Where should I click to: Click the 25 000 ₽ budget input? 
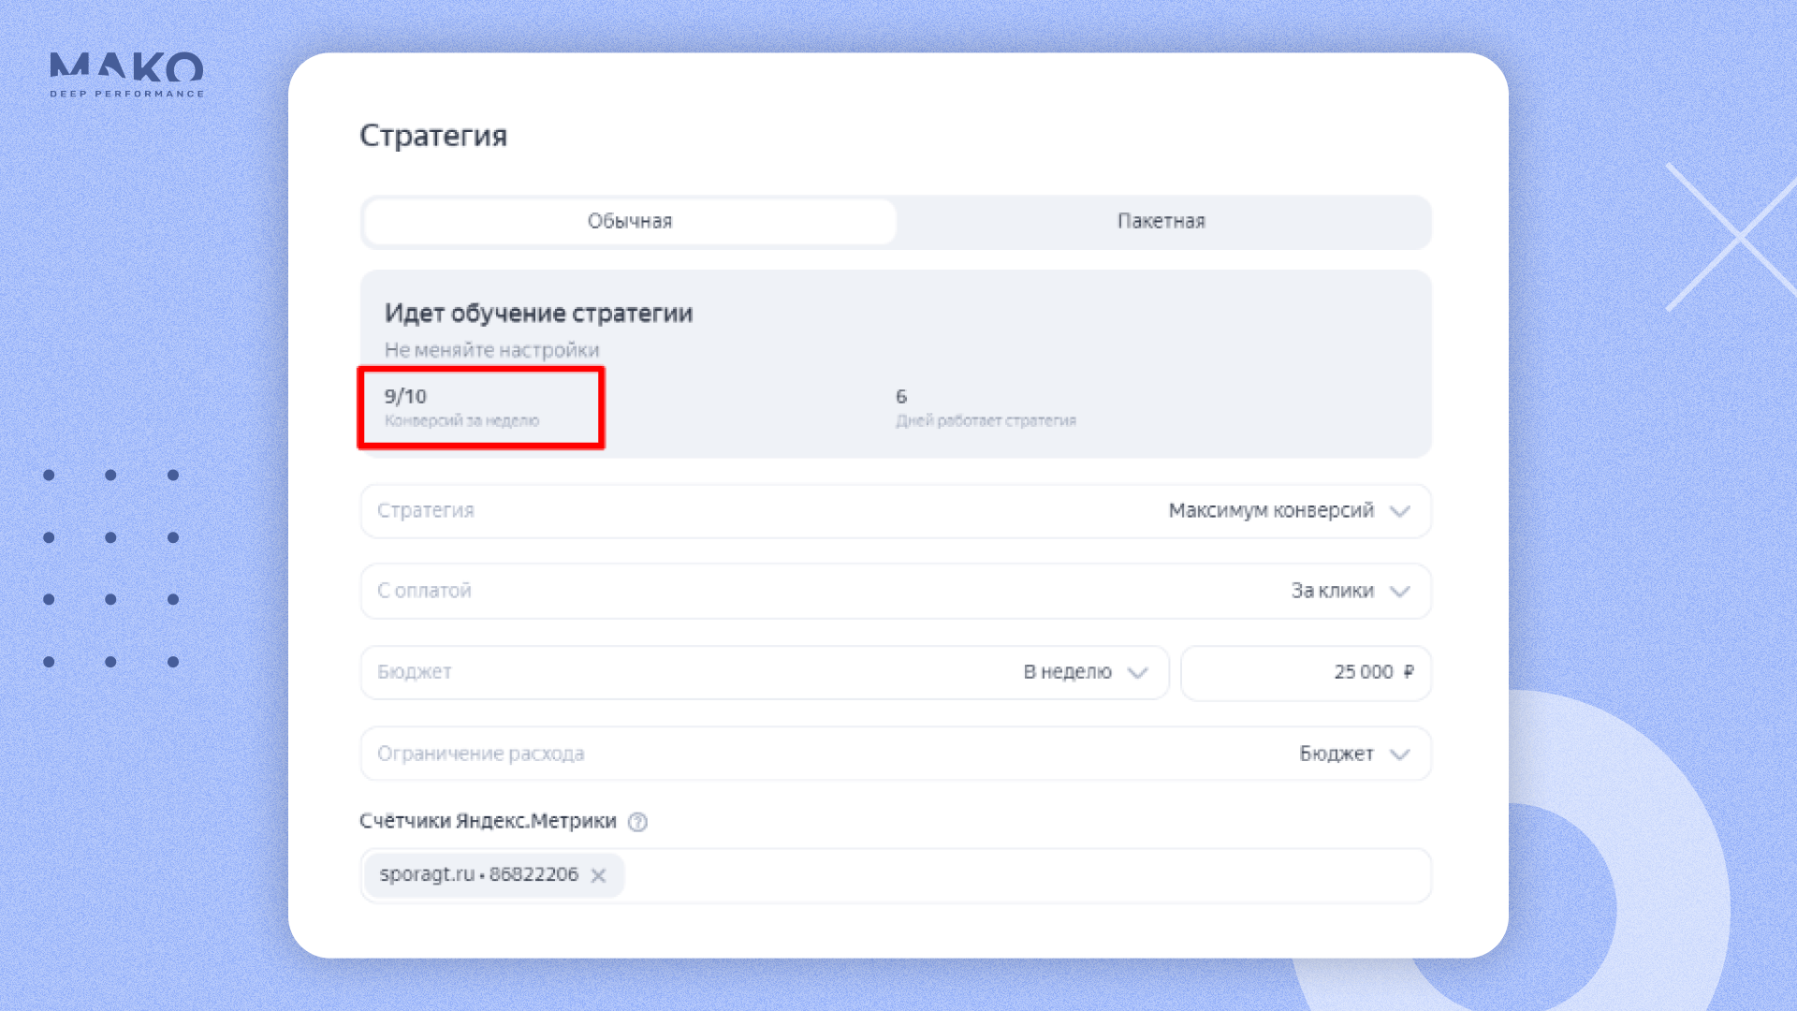coord(1306,672)
